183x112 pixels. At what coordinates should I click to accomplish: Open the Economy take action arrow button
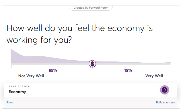(x=165, y=90)
